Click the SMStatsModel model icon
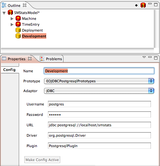Viewport: 160px width, 166px height. [x=10, y=12]
